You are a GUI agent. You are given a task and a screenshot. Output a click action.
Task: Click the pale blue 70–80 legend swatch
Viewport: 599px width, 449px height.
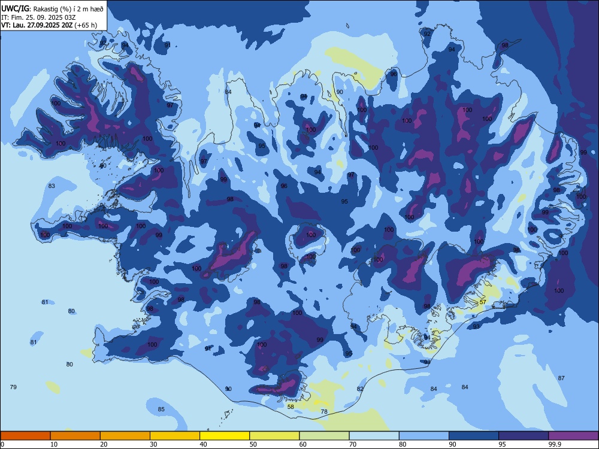coord(374,436)
